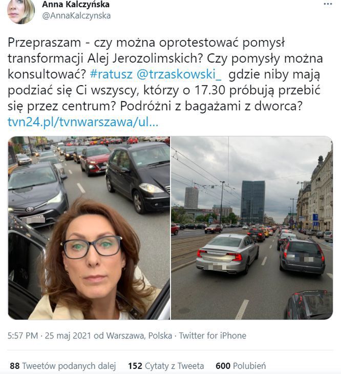View the right street traffic photo

point(252,228)
